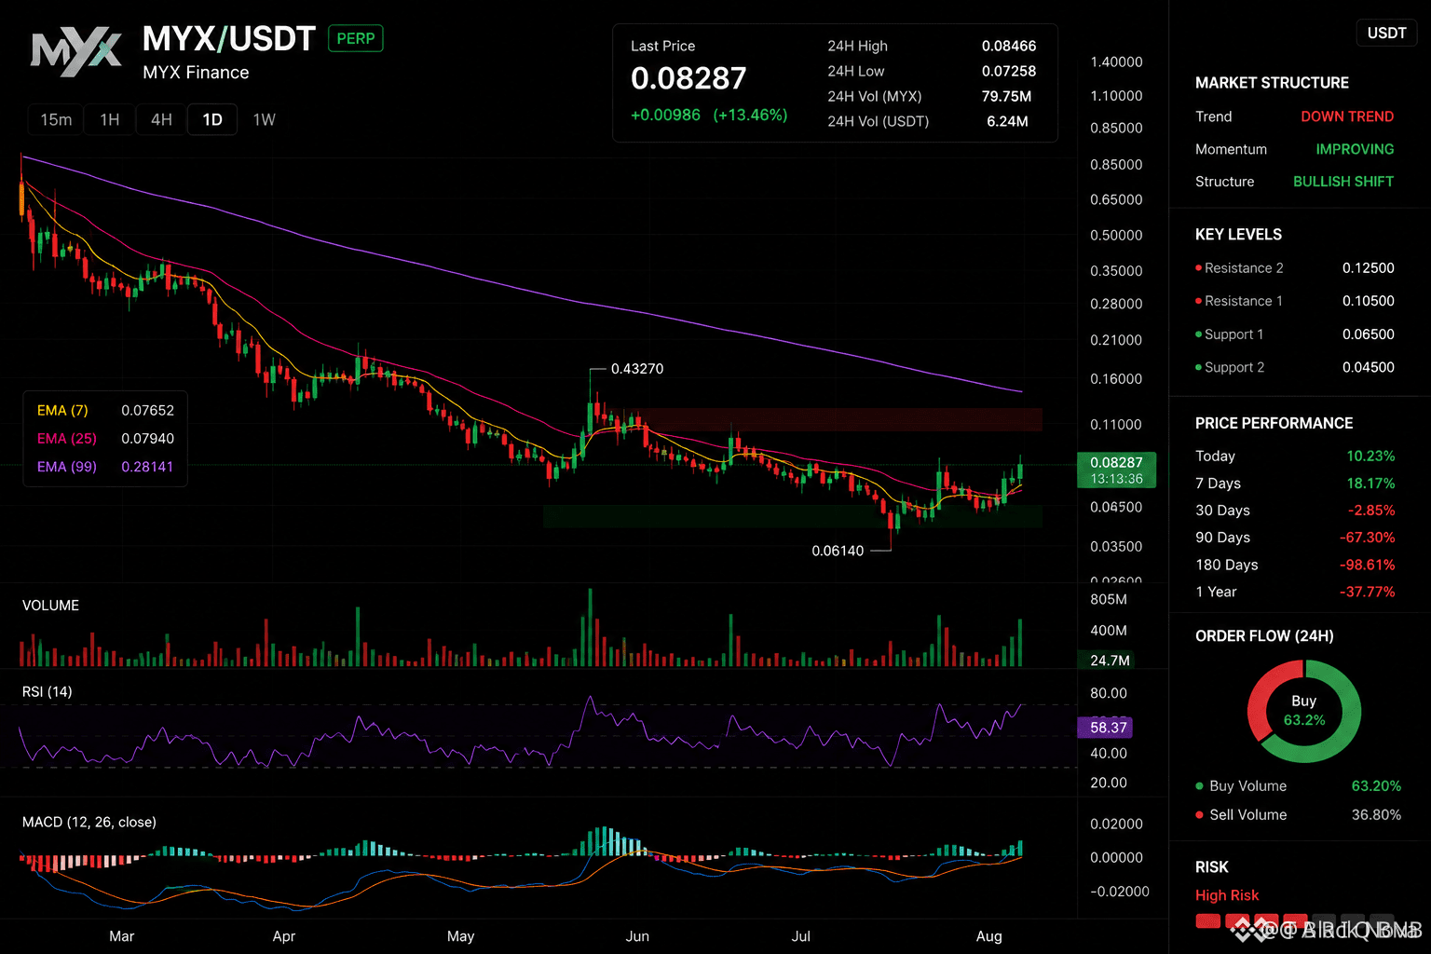Click the ORDER FLOW (24H) heading
Viewport: 1431px width, 954px height.
coord(1264,636)
